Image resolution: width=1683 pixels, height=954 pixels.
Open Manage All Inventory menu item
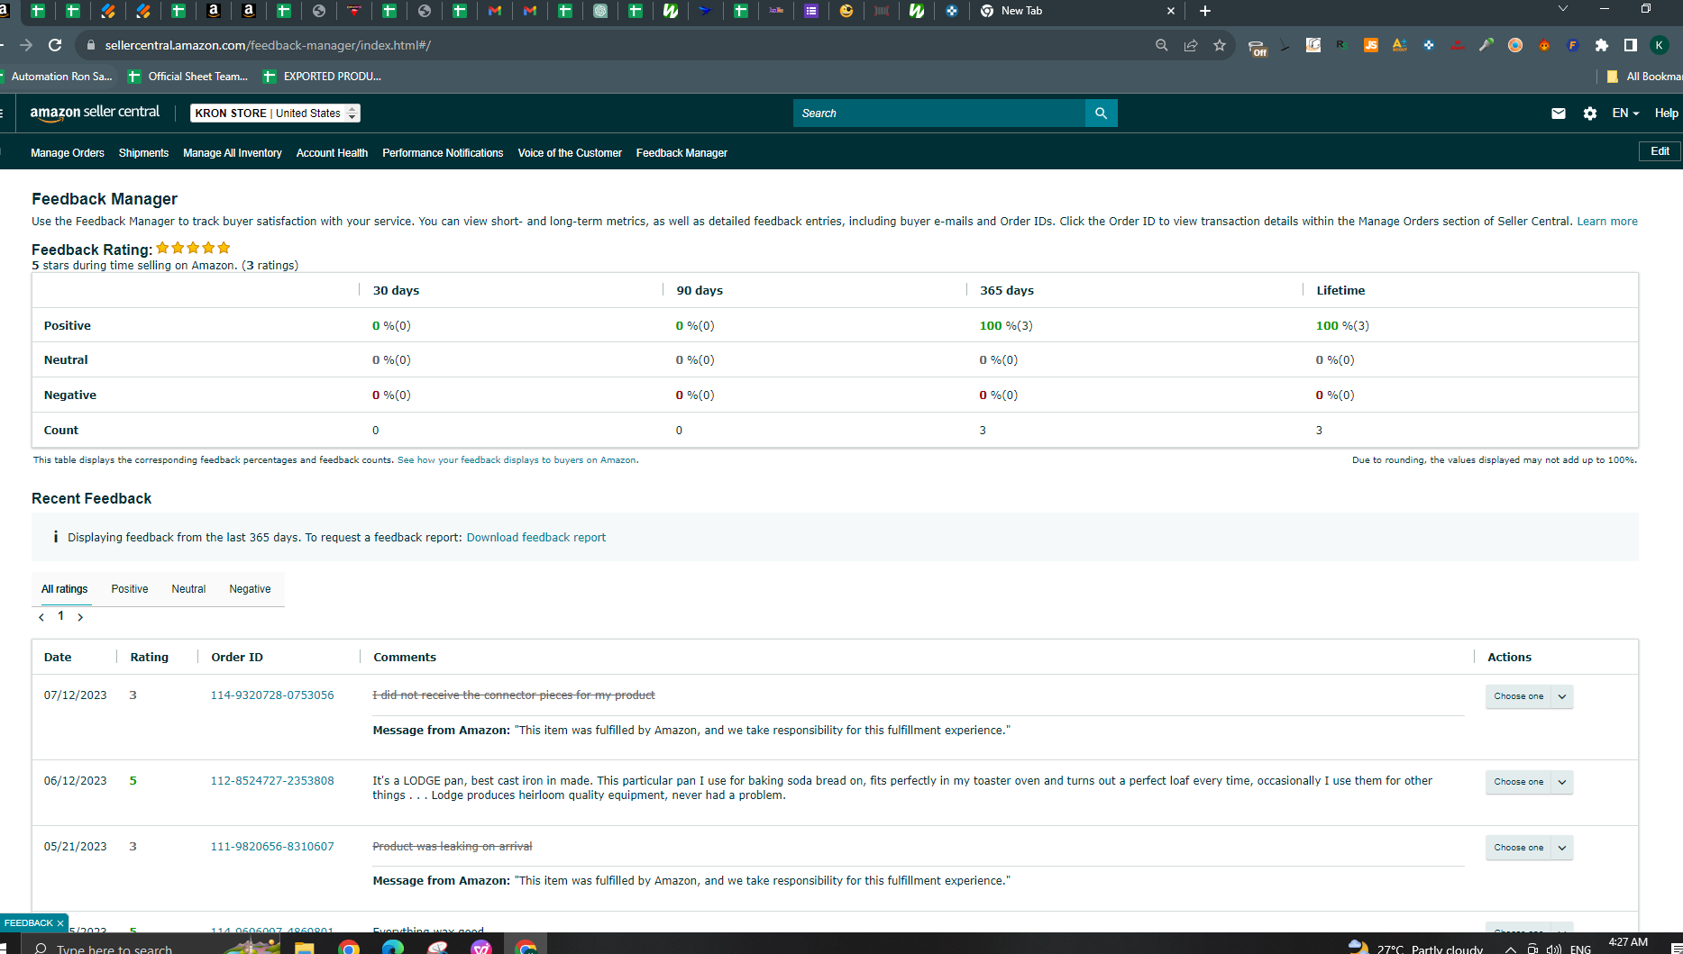pyautogui.click(x=233, y=153)
